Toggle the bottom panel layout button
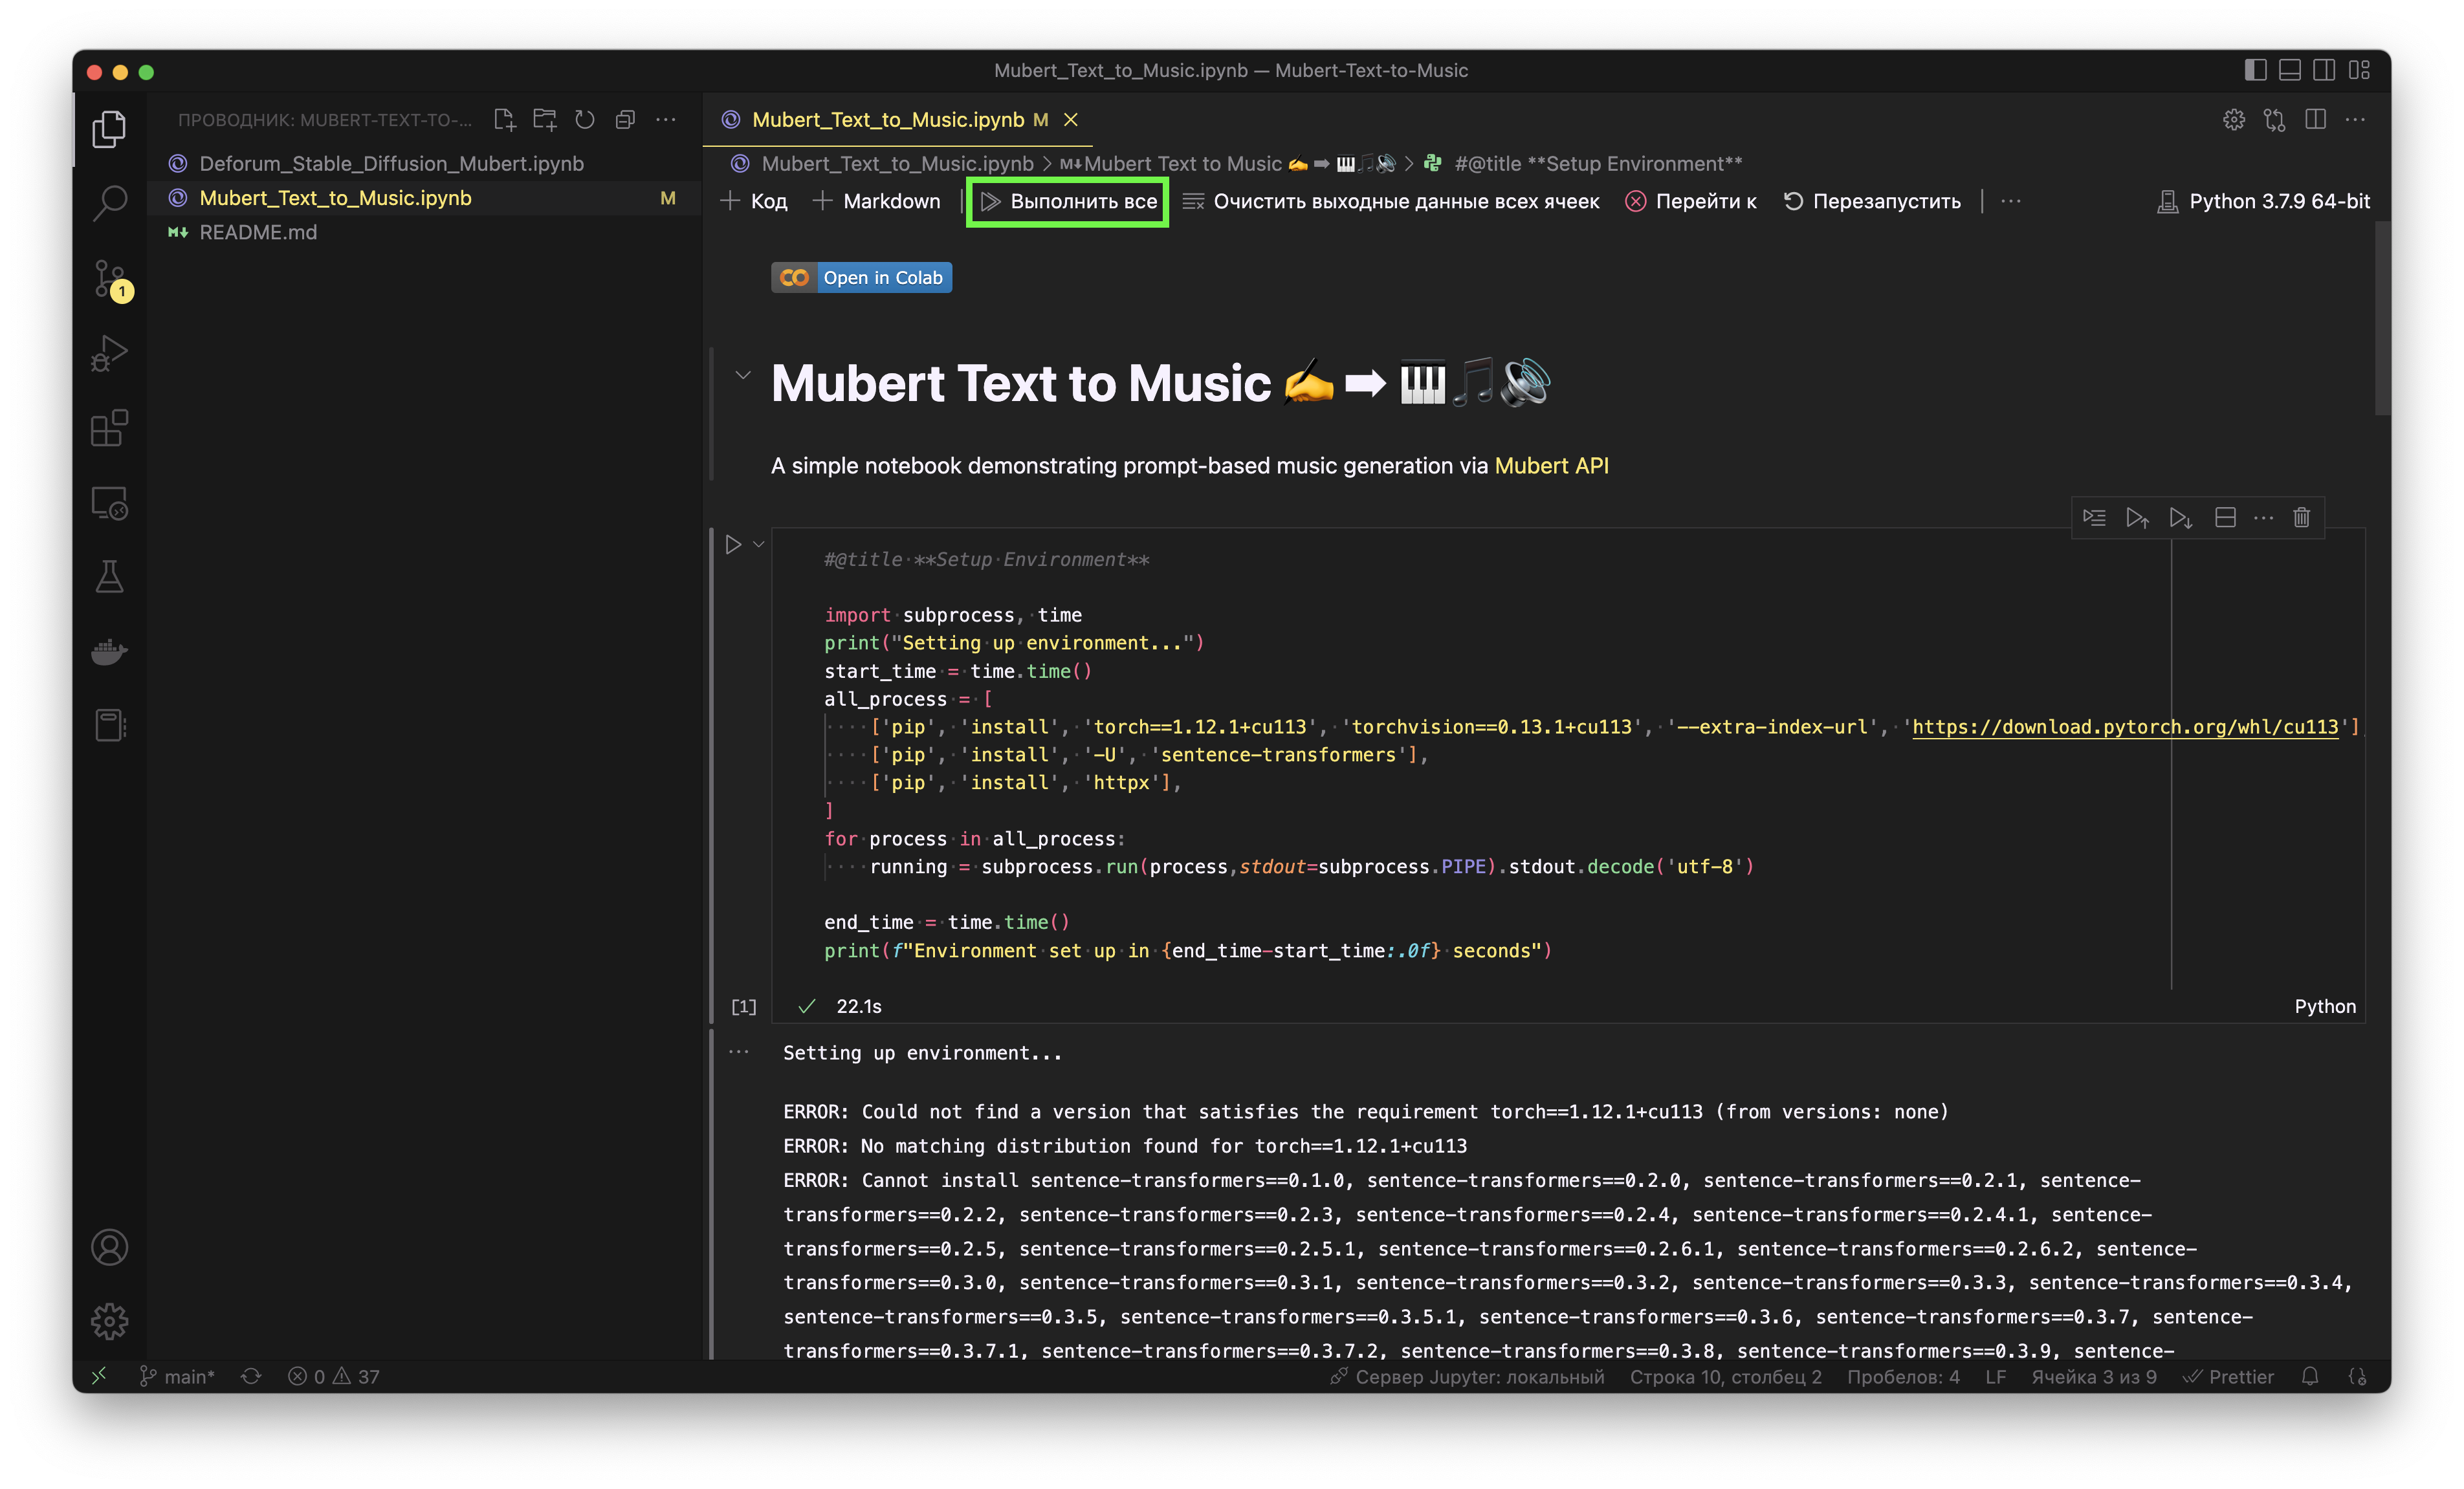 2289,70
